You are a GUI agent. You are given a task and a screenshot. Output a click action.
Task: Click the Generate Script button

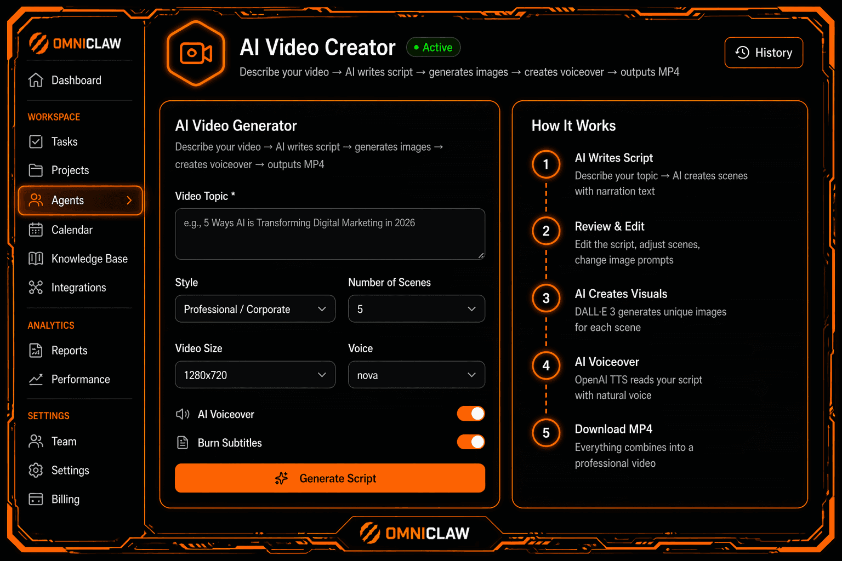[x=330, y=478]
